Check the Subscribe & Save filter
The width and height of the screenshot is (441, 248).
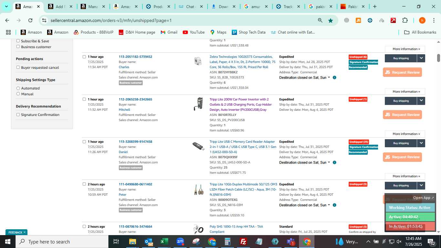18,41
